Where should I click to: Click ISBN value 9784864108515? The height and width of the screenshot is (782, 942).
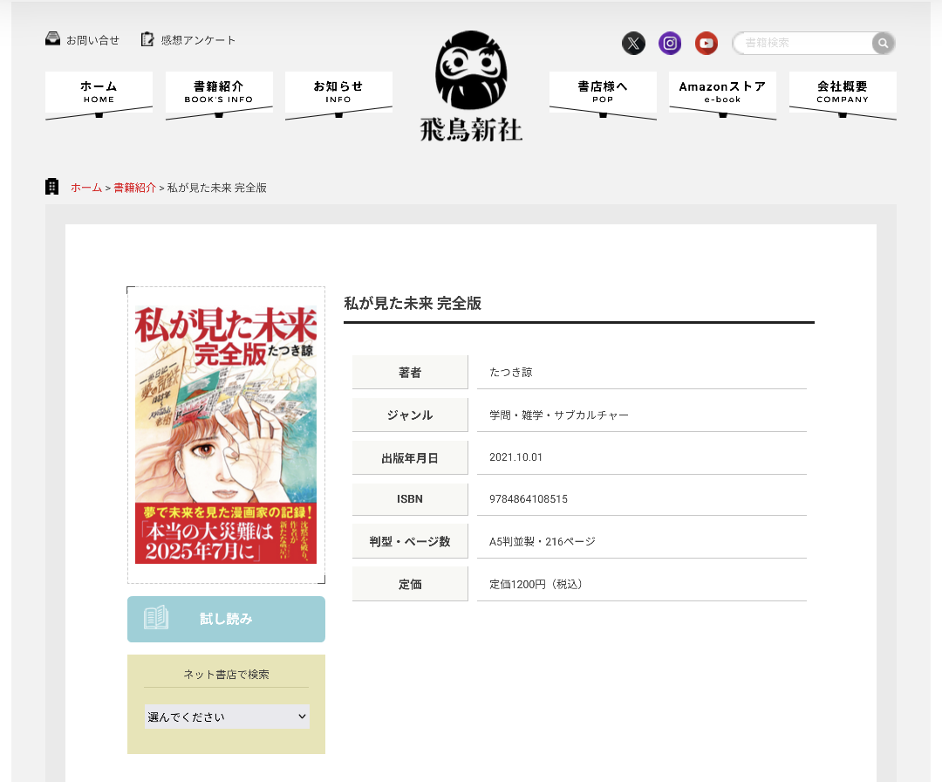click(528, 499)
